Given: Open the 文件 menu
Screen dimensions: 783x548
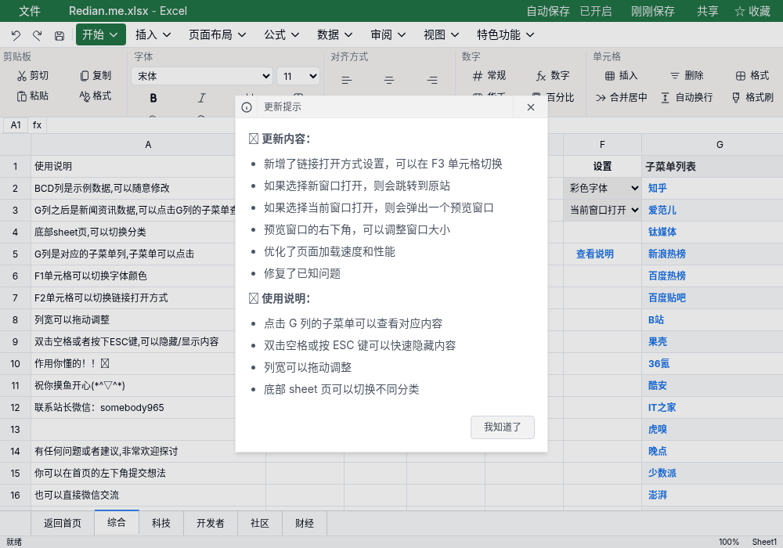Looking at the screenshot, I should tap(30, 11).
